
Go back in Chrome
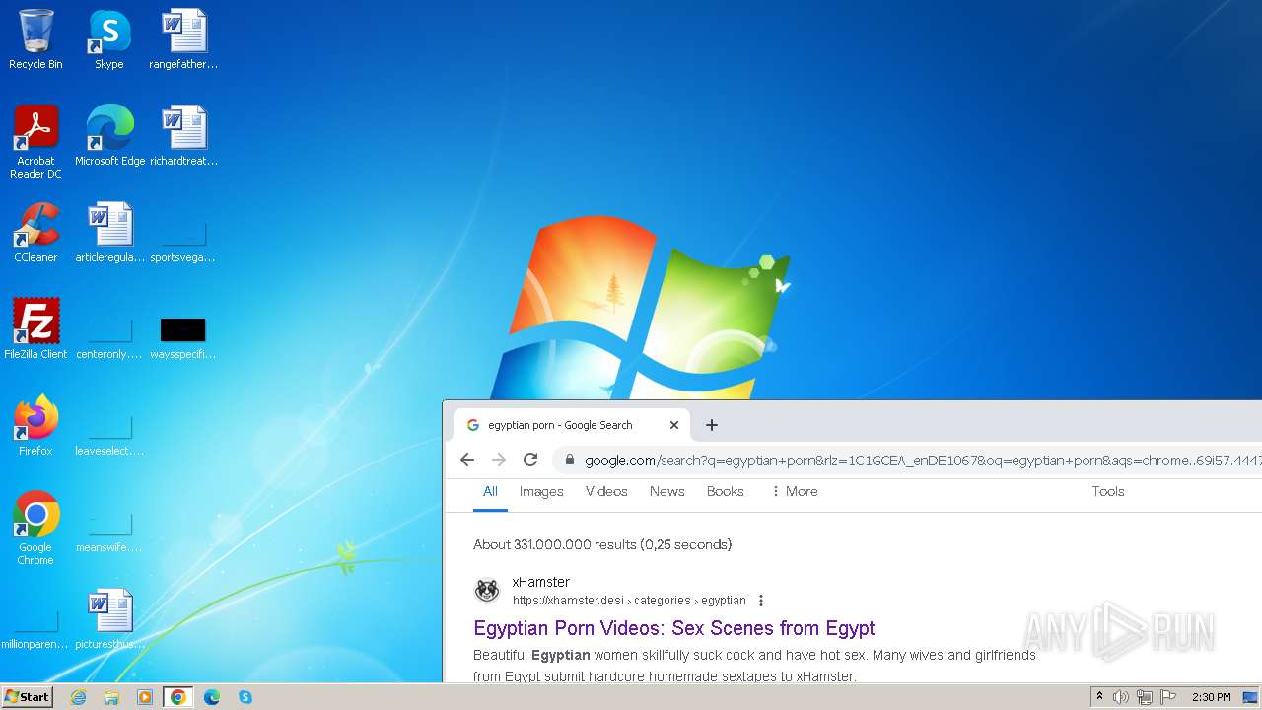(x=467, y=460)
